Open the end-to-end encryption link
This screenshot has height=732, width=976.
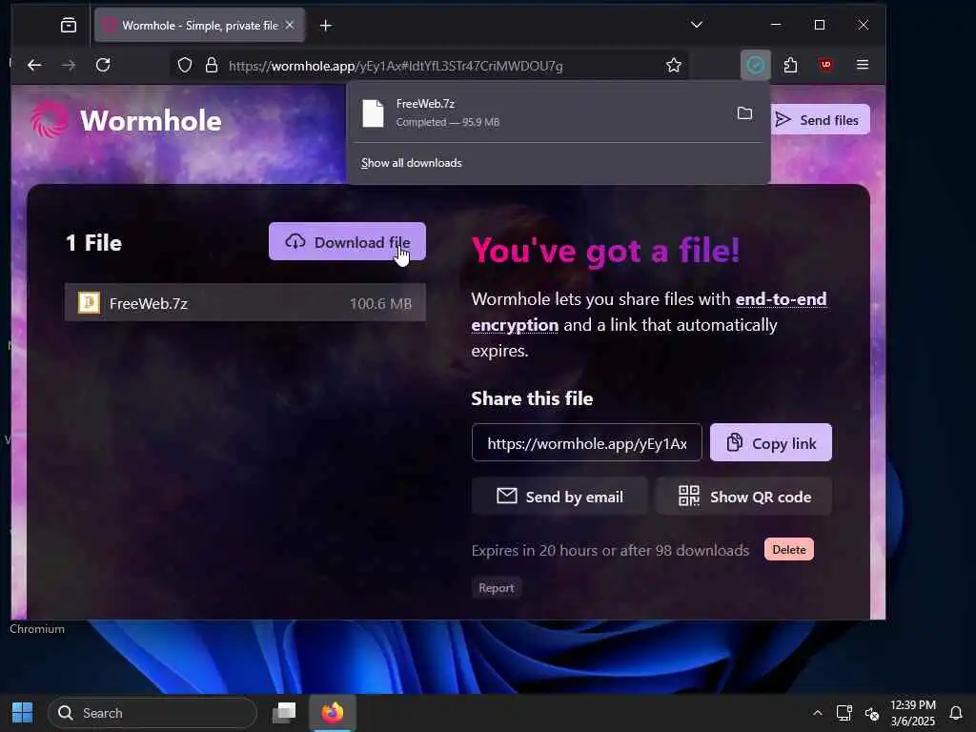pyautogui.click(x=648, y=312)
